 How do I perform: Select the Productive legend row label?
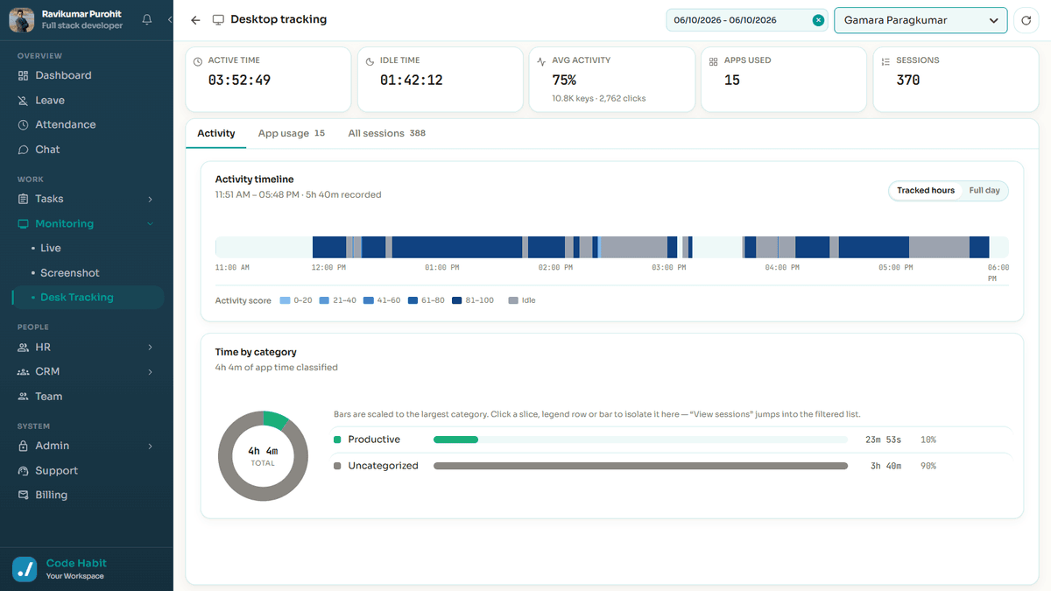tap(374, 440)
